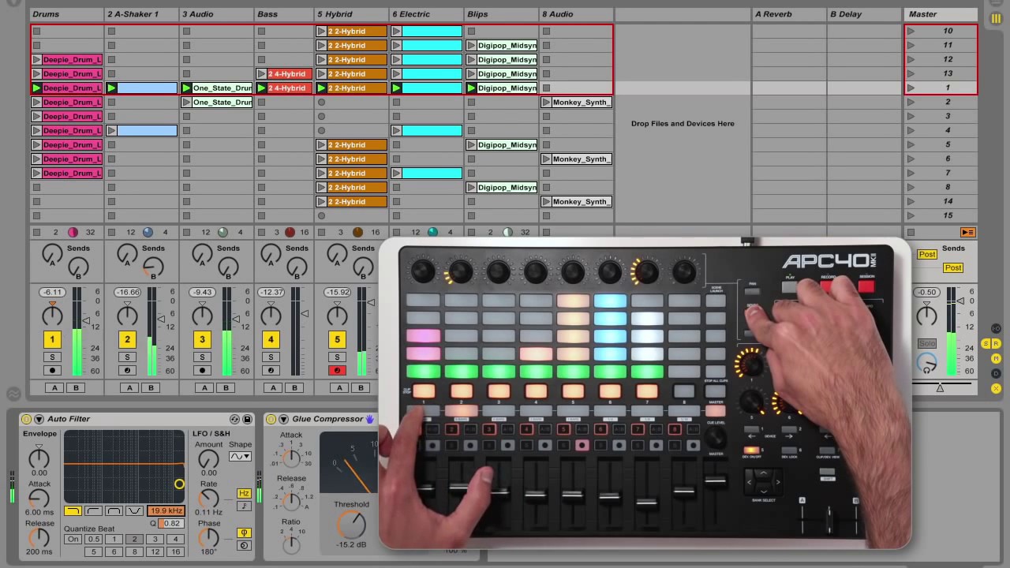Set Quantize Beat to 16

pyautogui.click(x=175, y=552)
